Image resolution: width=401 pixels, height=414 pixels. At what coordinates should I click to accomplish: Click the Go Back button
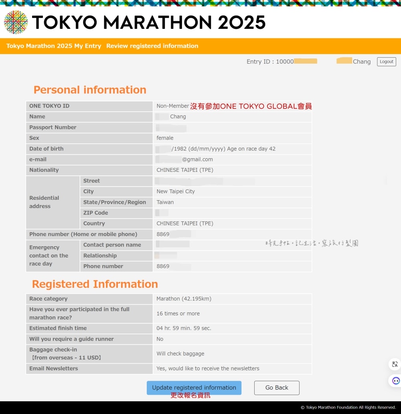pyautogui.click(x=277, y=388)
